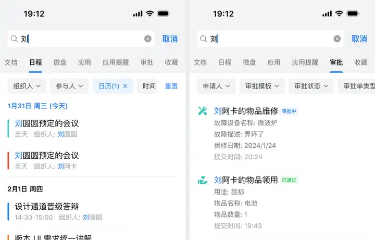Open the 设计通道晋级答辩 event

click(47, 207)
